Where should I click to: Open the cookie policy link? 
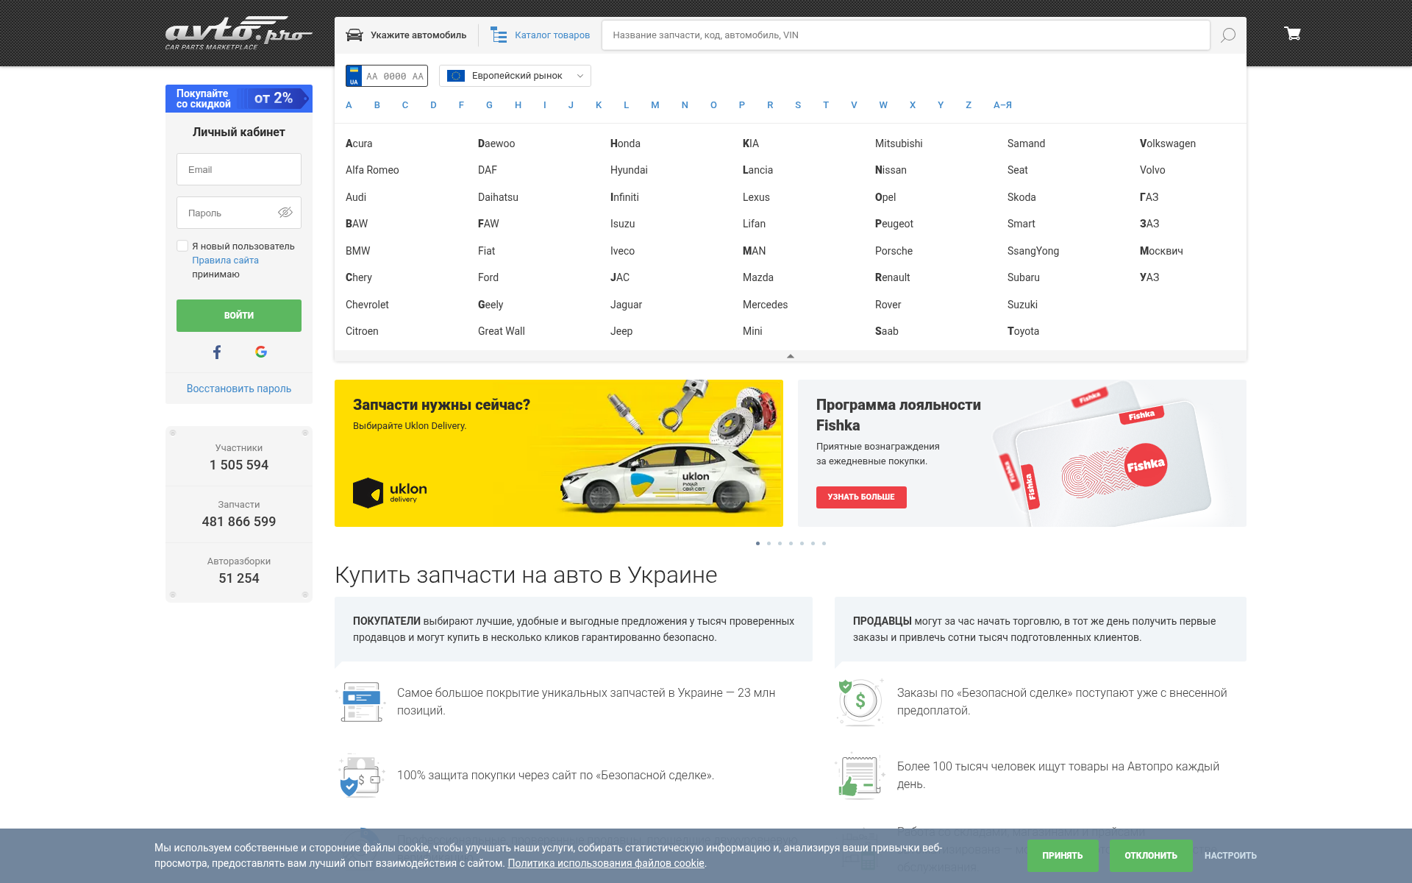coord(606,863)
